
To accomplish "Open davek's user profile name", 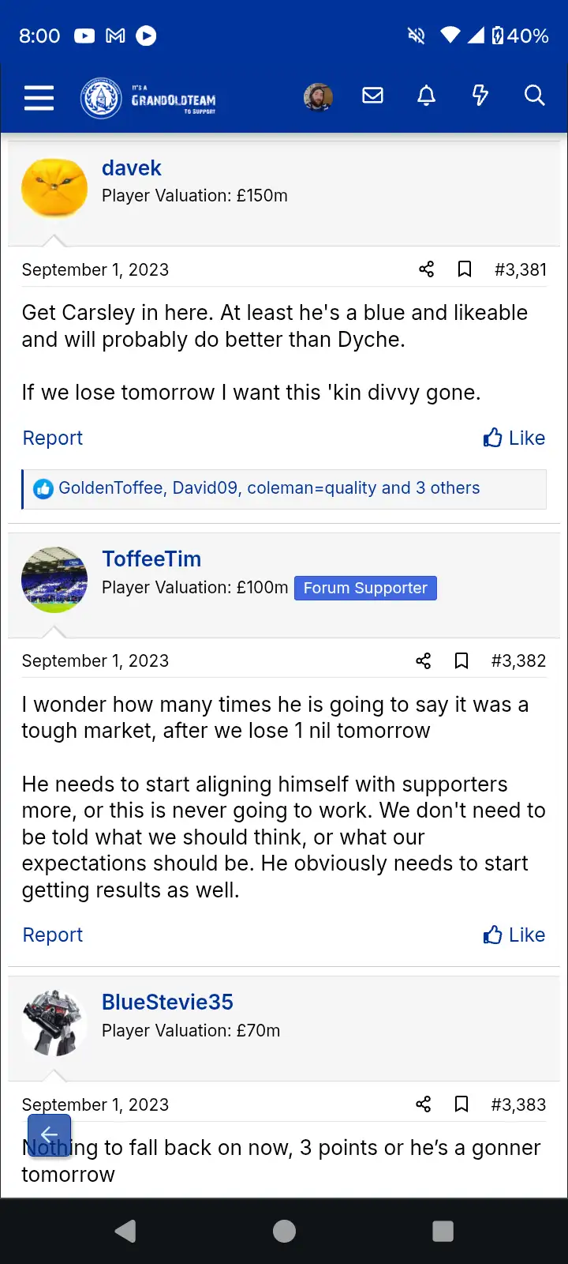I will point(131,168).
